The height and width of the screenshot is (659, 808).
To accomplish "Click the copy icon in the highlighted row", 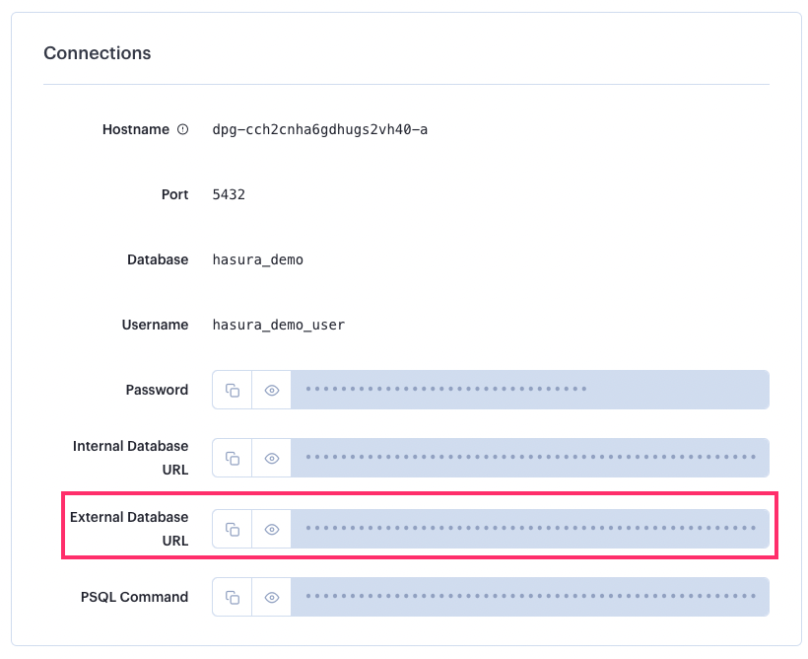I will coord(232,529).
